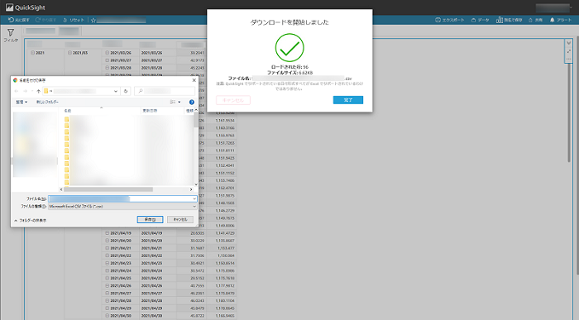Collapse the 2021/03/27 pivot row

107,60
